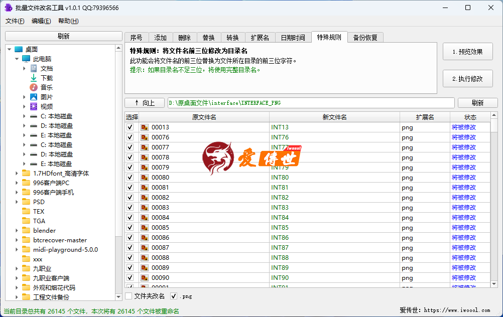This screenshot has height=317, width=503.
Task: Click the 2.执行修改 button
Action: (x=467, y=79)
